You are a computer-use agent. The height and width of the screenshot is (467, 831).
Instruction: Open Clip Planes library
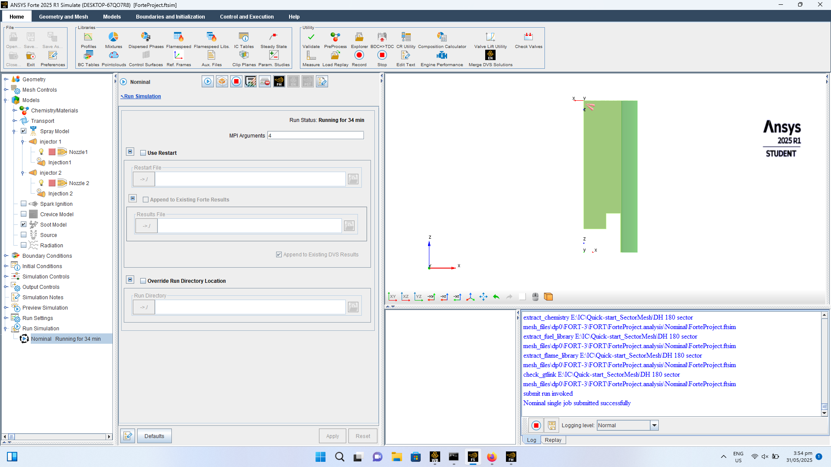pyautogui.click(x=244, y=58)
